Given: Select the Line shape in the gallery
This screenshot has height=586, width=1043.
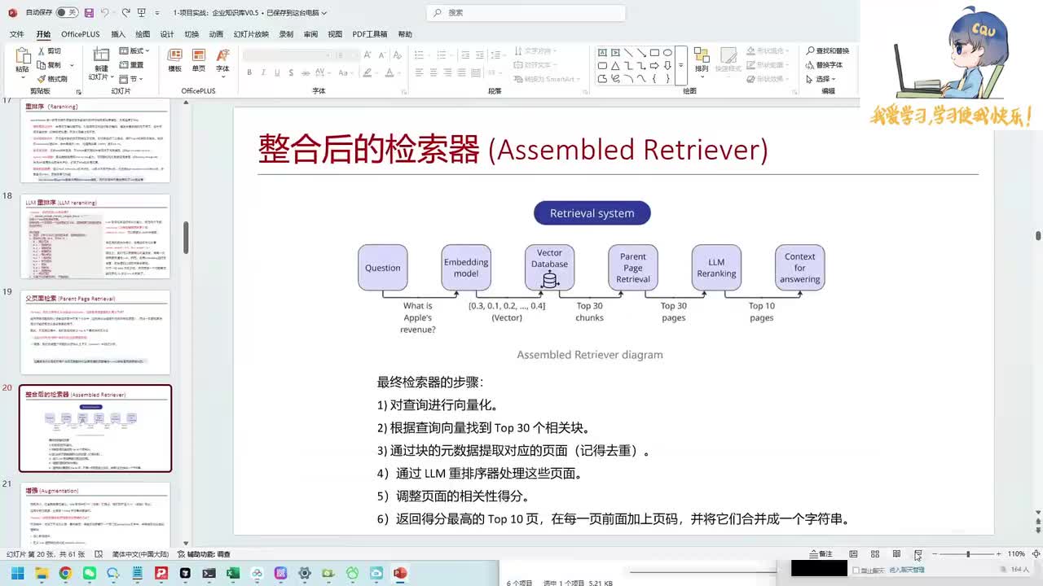Looking at the screenshot, I should (628, 53).
